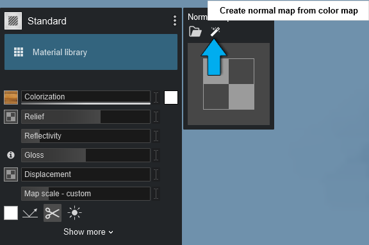Click the Relief value entry icon
The height and width of the screenshot is (245, 369).
click(x=156, y=117)
